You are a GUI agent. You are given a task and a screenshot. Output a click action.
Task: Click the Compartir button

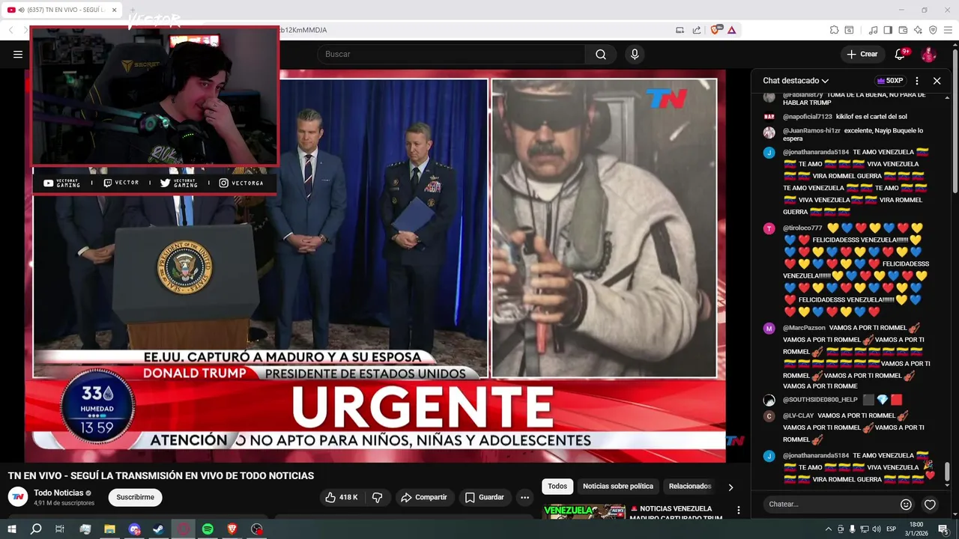point(424,497)
